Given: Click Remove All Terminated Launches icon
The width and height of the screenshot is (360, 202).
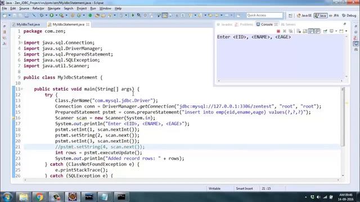Looking at the screenshot, I should 291,31.
